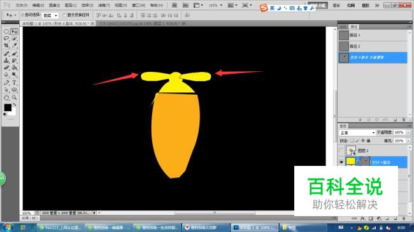Select the Horizontal Type tool
414x232 pixels.
14,83
